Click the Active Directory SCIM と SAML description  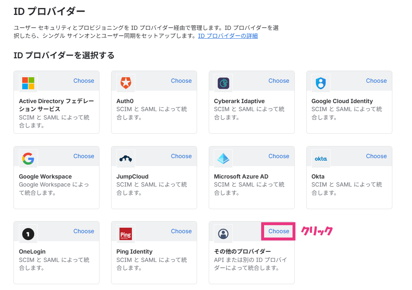[54, 121]
